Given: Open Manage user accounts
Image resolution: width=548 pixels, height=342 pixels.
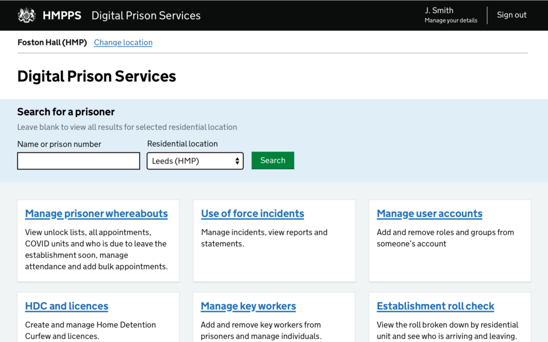Looking at the screenshot, I should [x=429, y=213].
